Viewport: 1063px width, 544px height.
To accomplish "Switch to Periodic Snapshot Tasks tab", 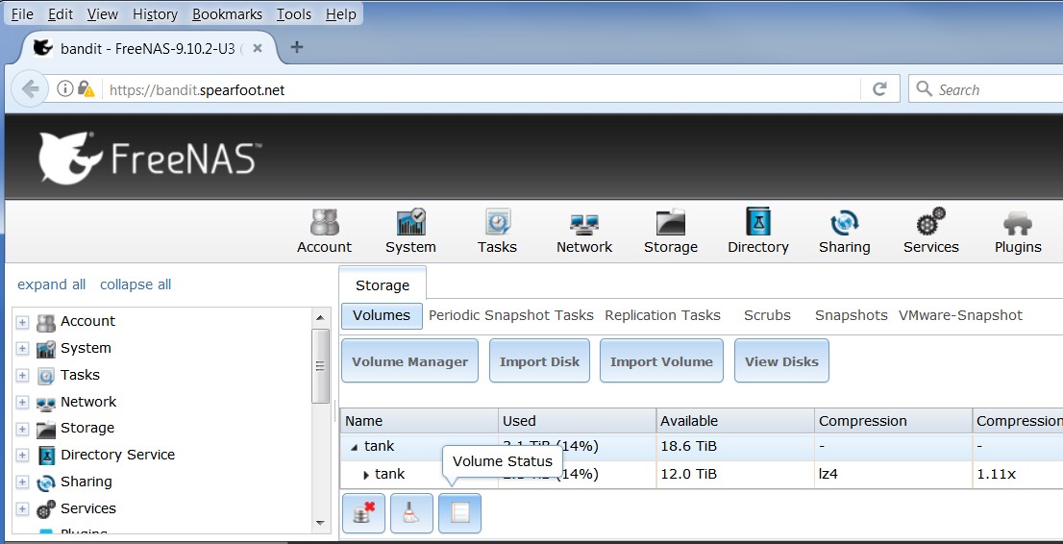I will [510, 315].
